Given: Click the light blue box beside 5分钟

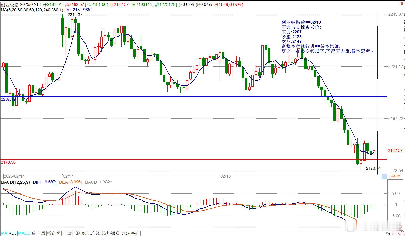Looking at the screenshot, I should 384,177.
